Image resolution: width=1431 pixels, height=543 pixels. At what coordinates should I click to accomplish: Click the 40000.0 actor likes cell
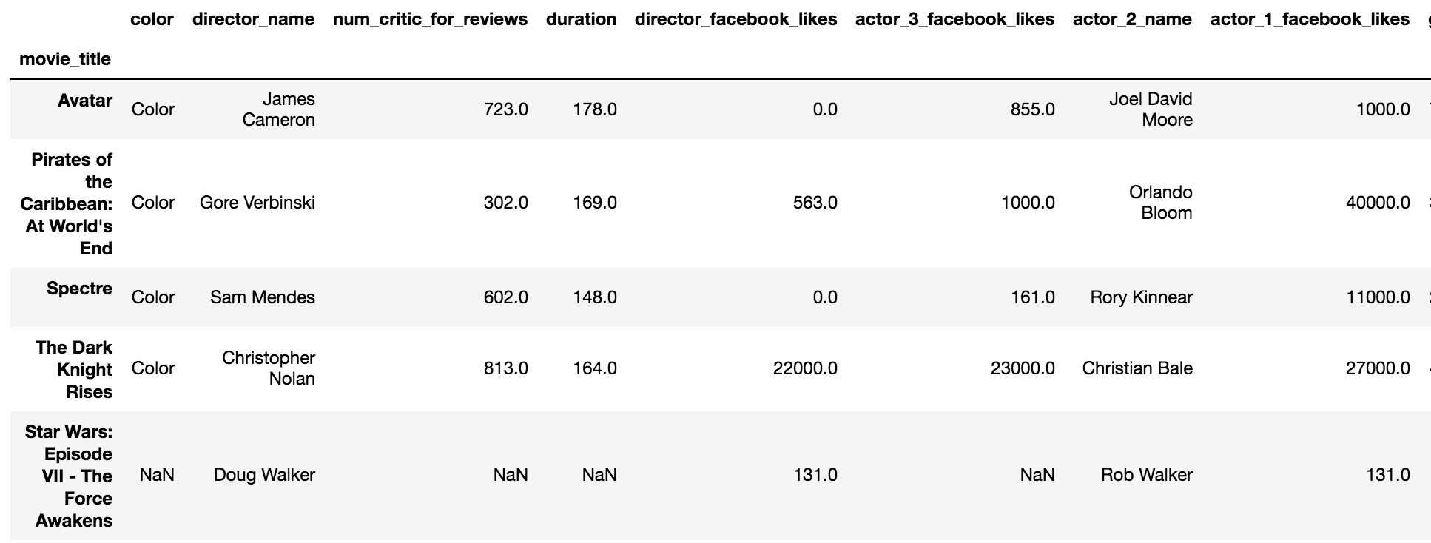[x=1378, y=203]
